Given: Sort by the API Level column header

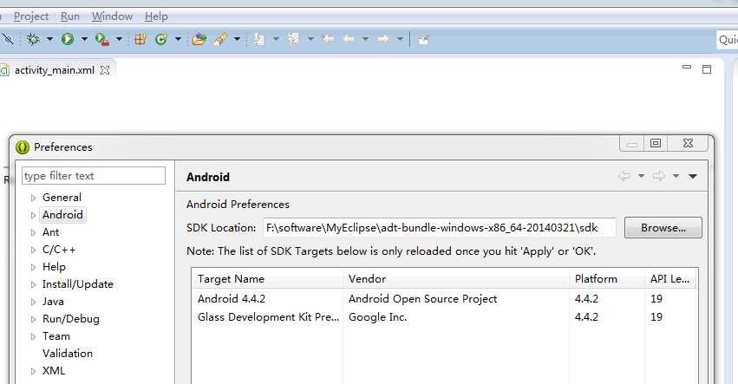Looking at the screenshot, I should coord(670,278).
